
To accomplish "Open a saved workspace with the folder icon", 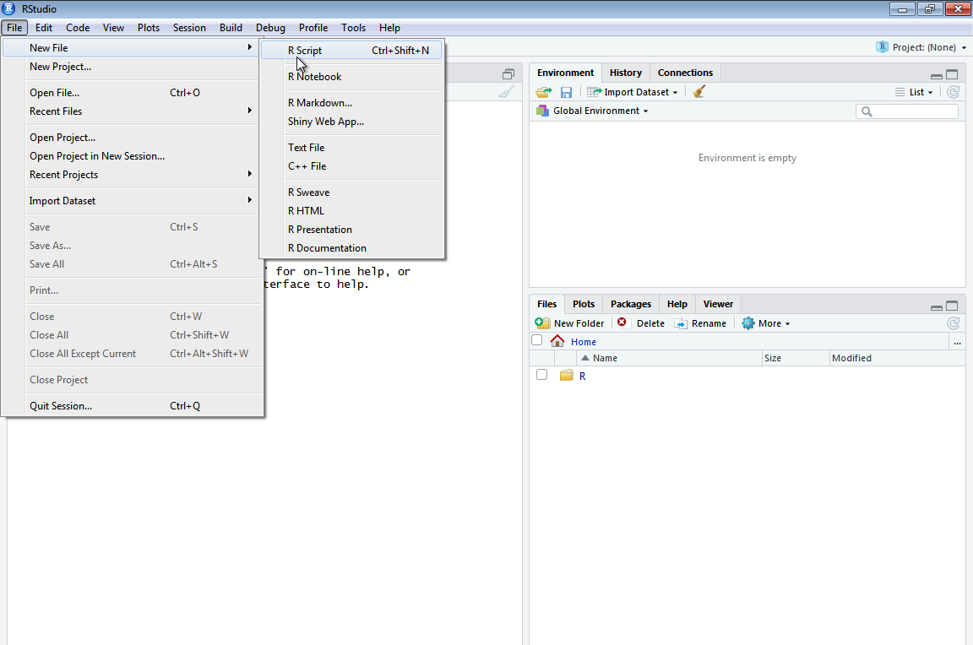I will coord(543,92).
